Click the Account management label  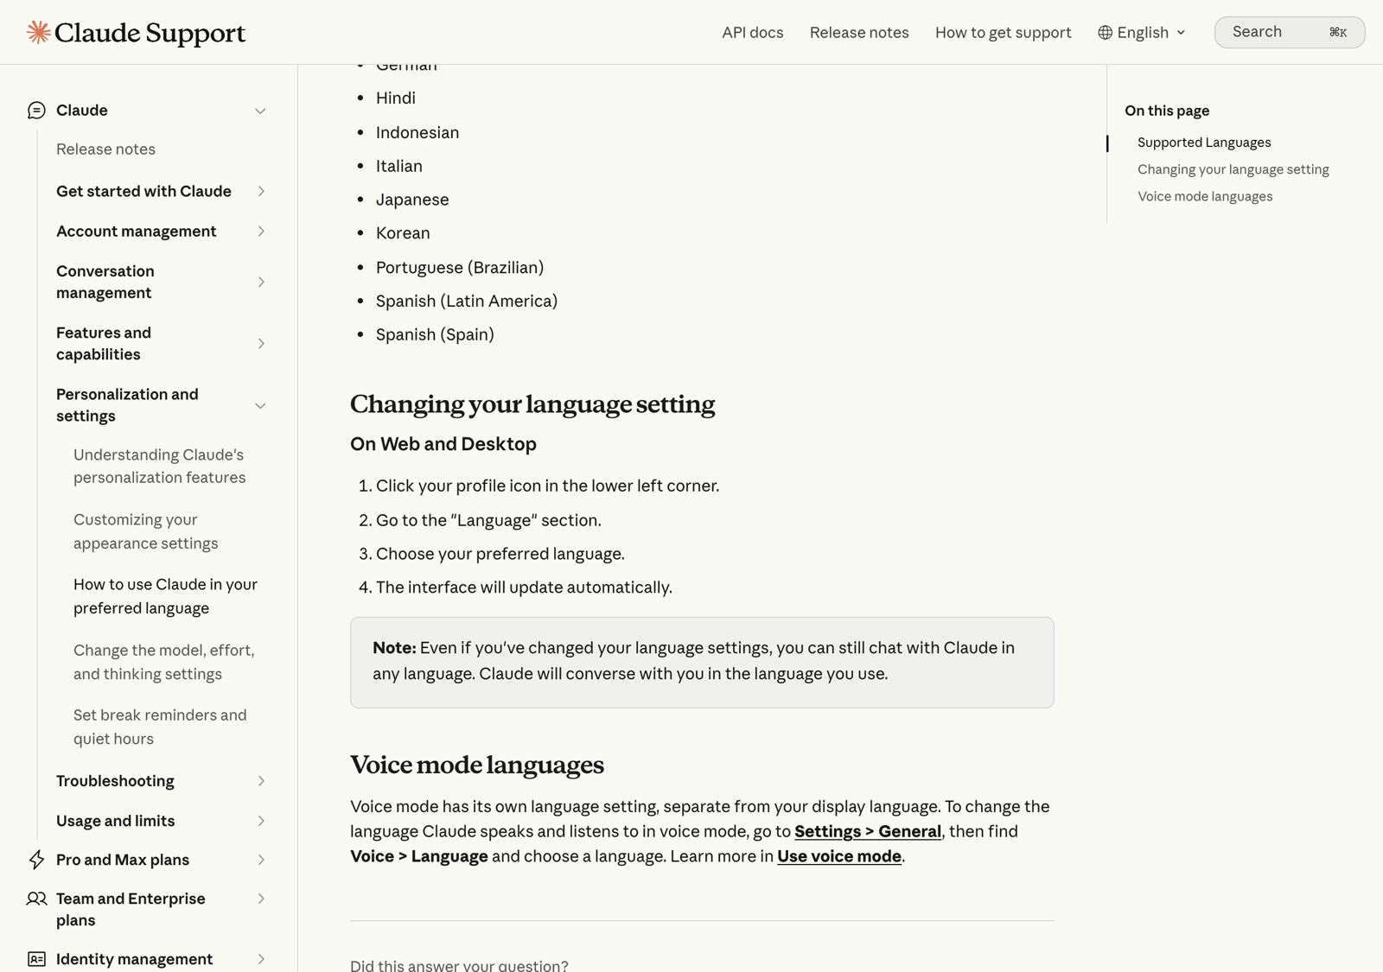point(136,232)
